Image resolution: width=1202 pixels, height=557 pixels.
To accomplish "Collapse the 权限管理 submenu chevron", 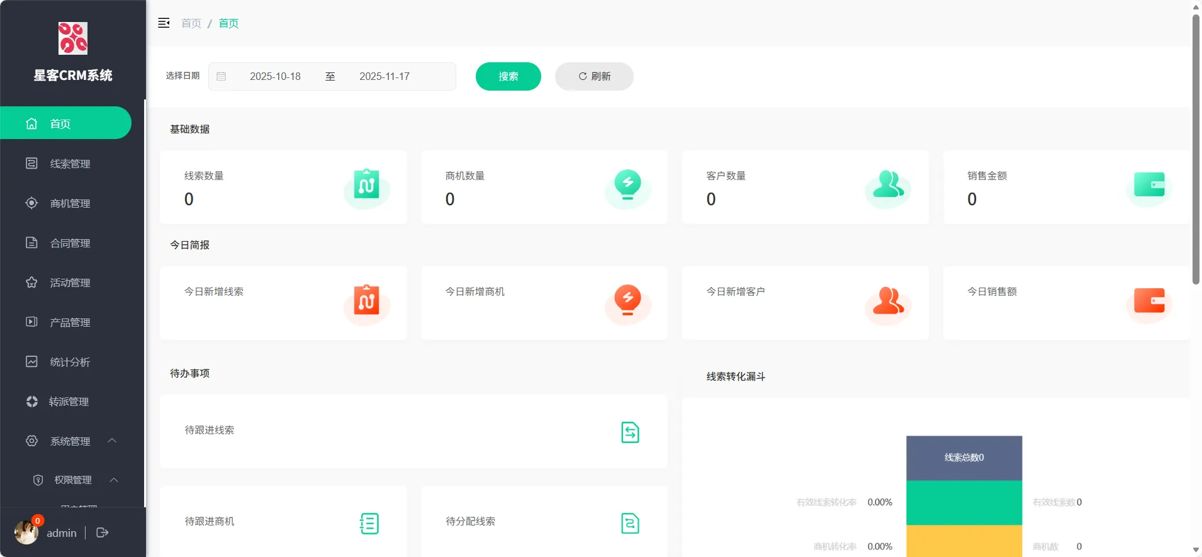I will [x=114, y=480].
